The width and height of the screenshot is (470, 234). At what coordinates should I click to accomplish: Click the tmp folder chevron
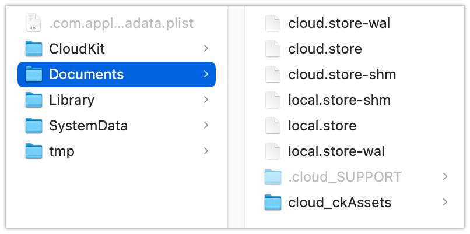(x=206, y=151)
